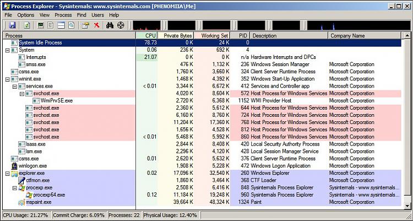Click the Save (floppy disk) toolbar icon

(x=12, y=25)
